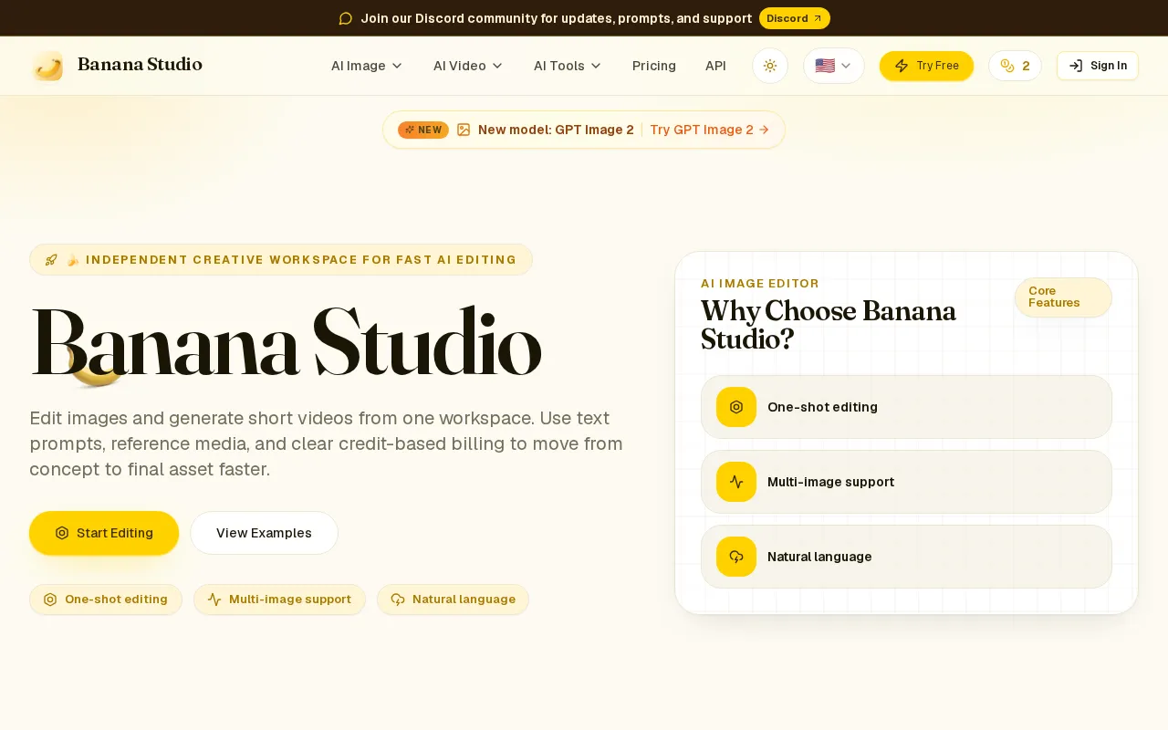This screenshot has height=730, width=1168.
Task: Click 'New model: GPT Image 2' text
Action: (556, 130)
